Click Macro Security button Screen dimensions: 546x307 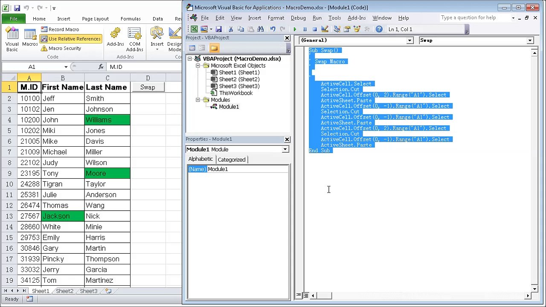coord(61,48)
